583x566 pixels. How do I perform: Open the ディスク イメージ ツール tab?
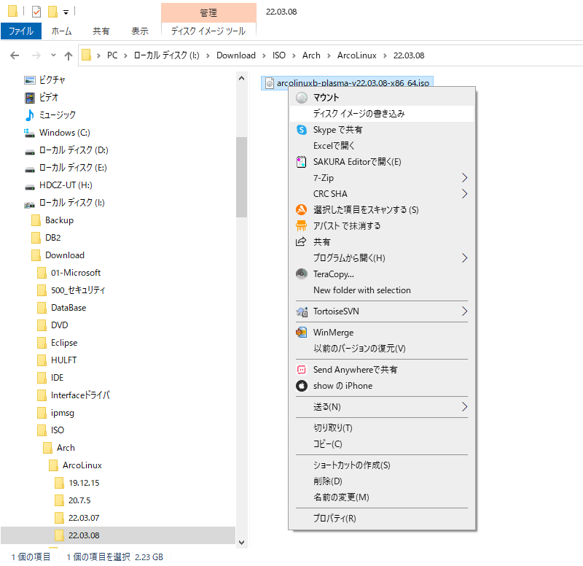[x=208, y=31]
